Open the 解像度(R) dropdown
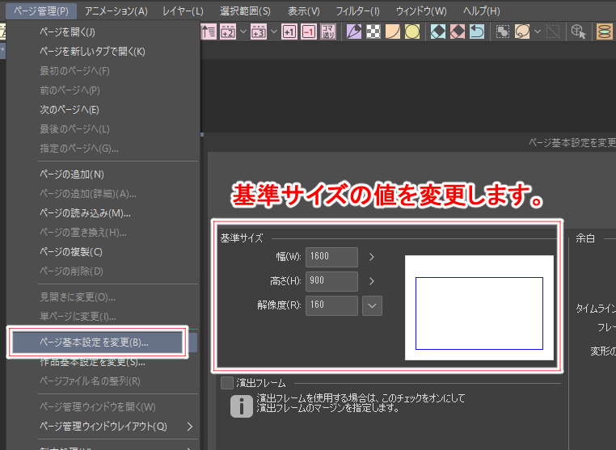 [x=372, y=305]
